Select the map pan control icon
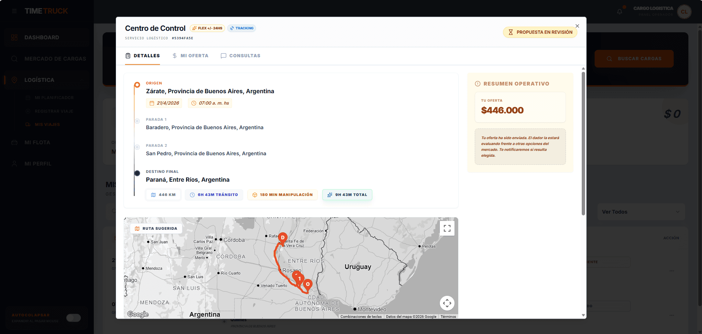This screenshot has height=334, width=702. [x=447, y=303]
